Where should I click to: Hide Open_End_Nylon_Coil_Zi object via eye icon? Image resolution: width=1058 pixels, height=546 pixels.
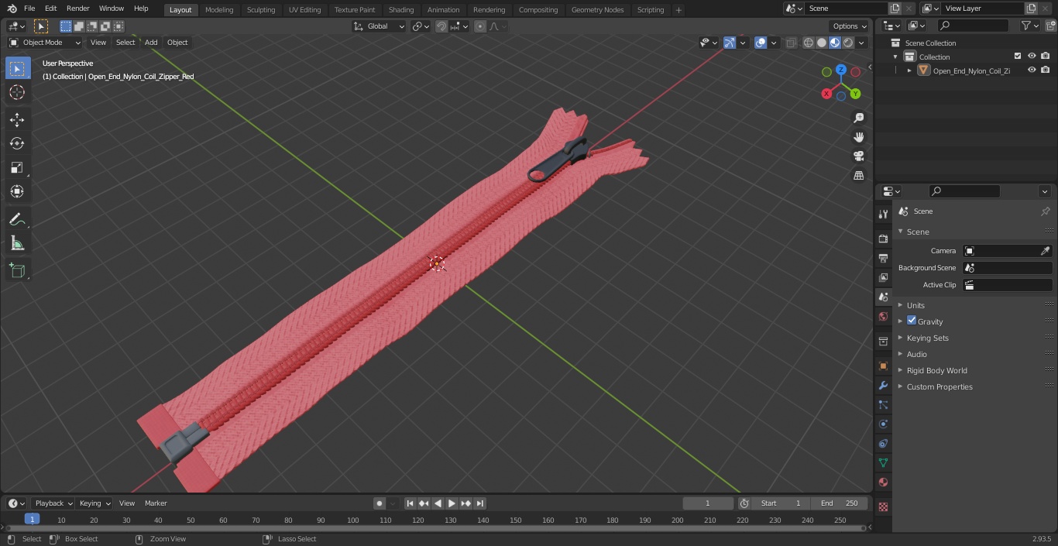point(1032,70)
